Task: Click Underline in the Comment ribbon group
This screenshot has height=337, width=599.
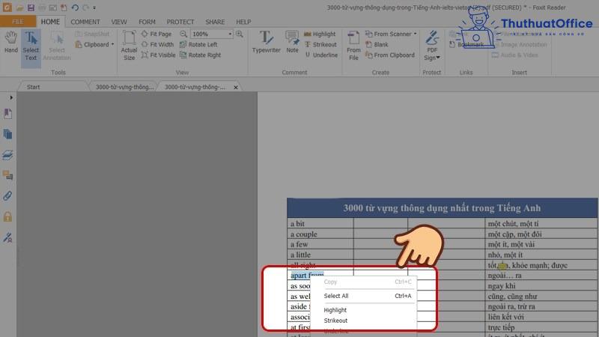Action: pos(321,55)
